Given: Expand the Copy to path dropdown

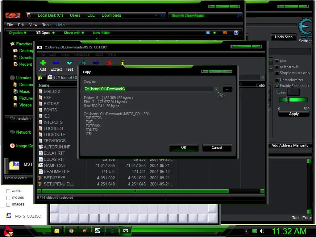Looking at the screenshot, I should 217,89.
